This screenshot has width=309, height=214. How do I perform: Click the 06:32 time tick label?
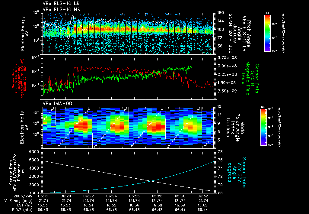[x=203, y=196]
